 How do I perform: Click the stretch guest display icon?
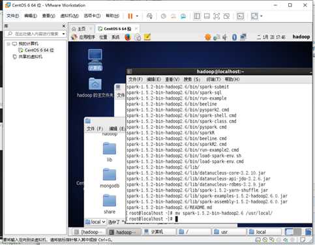(254, 16)
